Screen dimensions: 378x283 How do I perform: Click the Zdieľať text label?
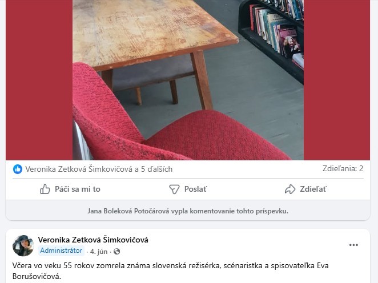[313, 189]
